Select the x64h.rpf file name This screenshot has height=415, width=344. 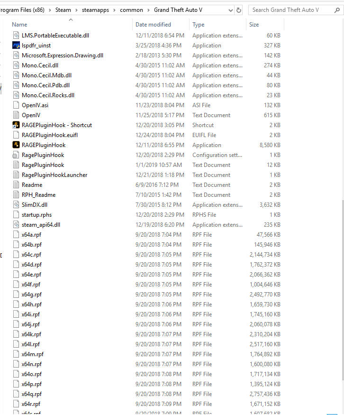(x=31, y=304)
